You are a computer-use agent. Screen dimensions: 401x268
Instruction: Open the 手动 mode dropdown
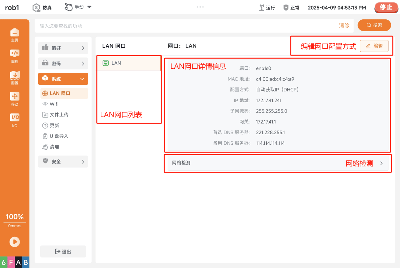tap(78, 7)
